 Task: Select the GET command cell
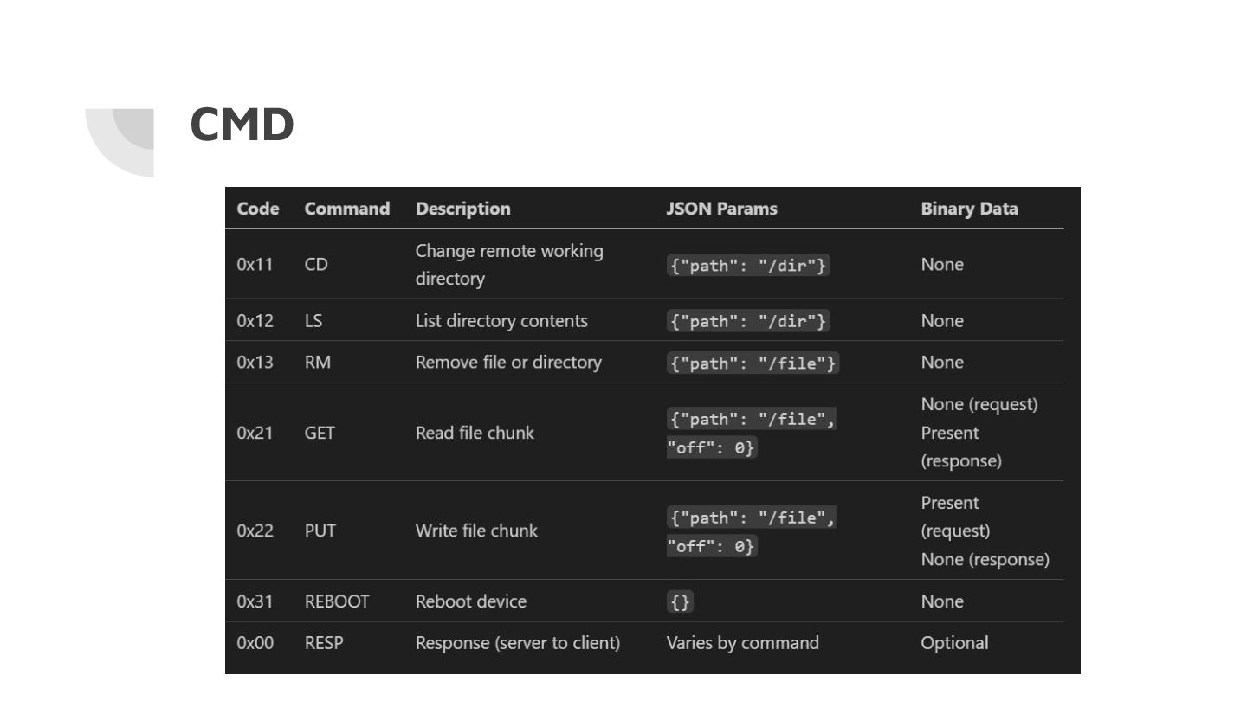[x=319, y=433]
